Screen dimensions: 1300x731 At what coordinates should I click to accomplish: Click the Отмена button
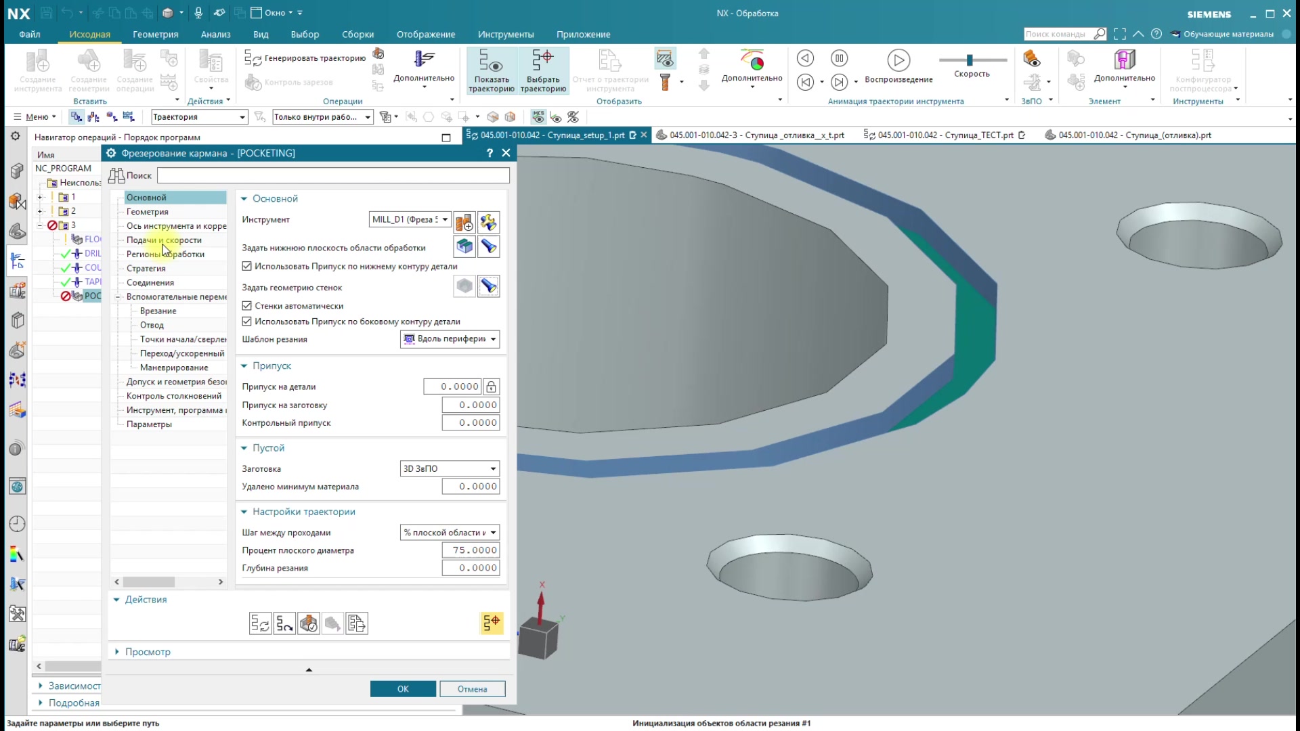tap(473, 689)
